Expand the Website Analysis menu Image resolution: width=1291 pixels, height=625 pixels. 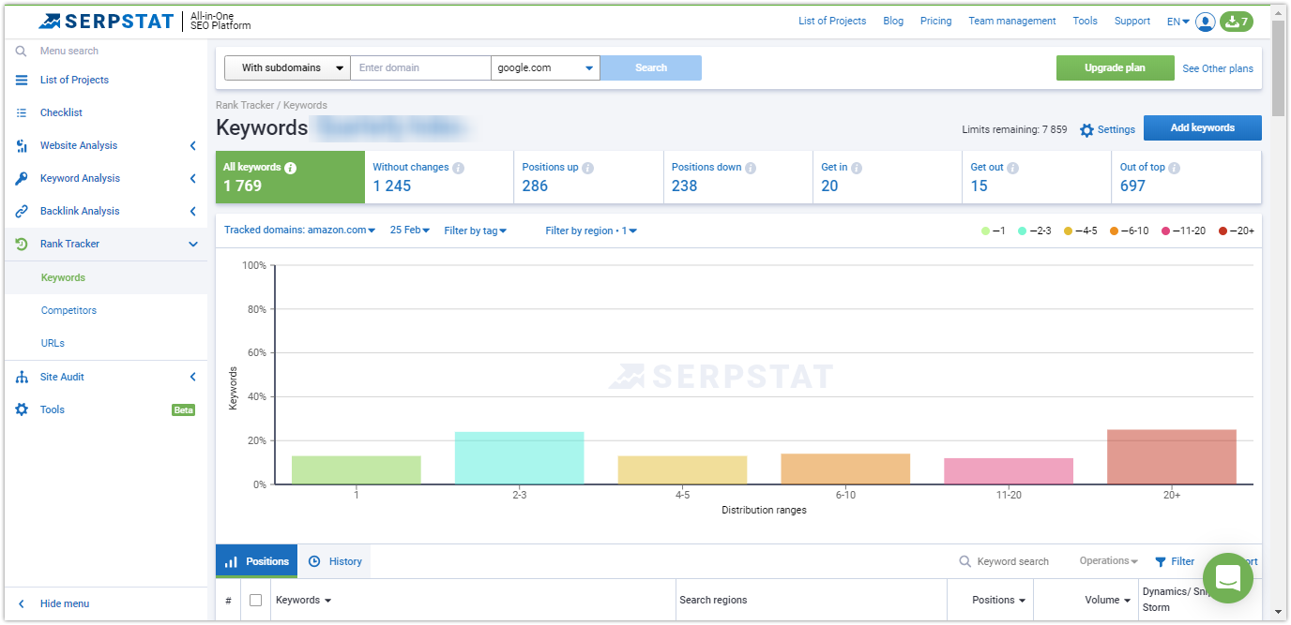click(x=193, y=145)
